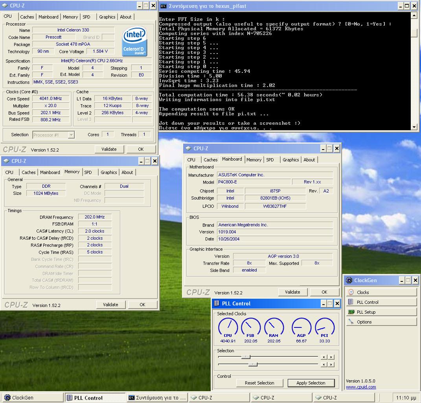Image resolution: width=421 pixels, height=403 pixels.
Task: Click the FSB clock gauge dial
Action: coord(251,327)
